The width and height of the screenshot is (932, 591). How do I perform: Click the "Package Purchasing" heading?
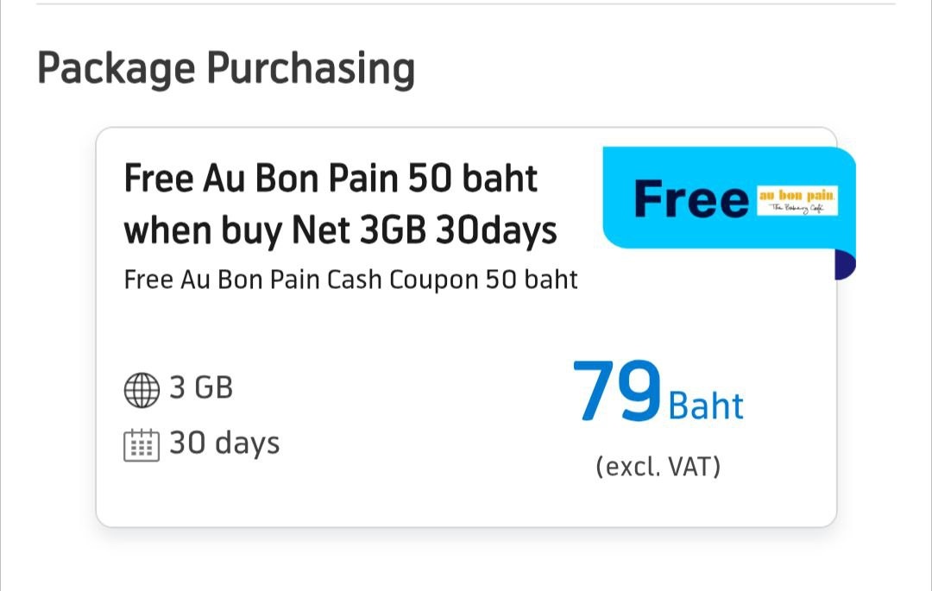point(226,68)
